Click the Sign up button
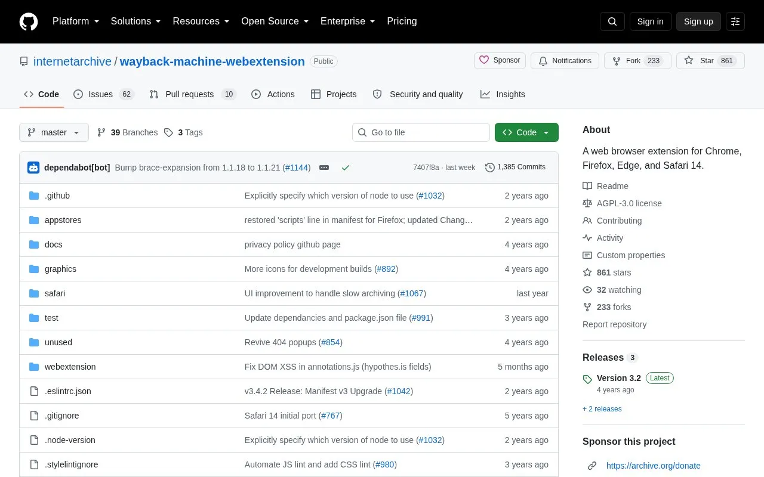764x477 pixels. tap(698, 21)
